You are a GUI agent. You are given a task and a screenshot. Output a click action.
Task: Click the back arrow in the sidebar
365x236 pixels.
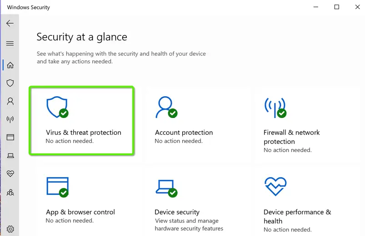[x=10, y=24]
